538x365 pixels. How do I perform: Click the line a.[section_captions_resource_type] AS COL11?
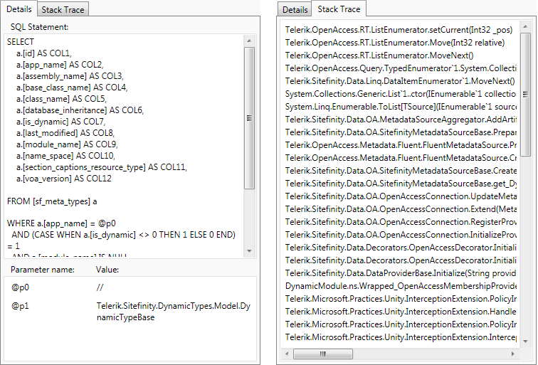point(102,167)
